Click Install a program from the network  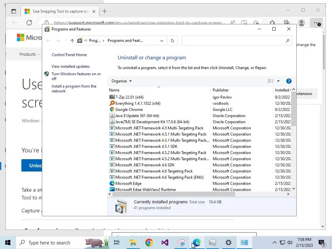(74, 89)
